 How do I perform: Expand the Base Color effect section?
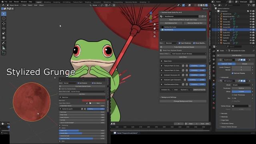[162, 61]
